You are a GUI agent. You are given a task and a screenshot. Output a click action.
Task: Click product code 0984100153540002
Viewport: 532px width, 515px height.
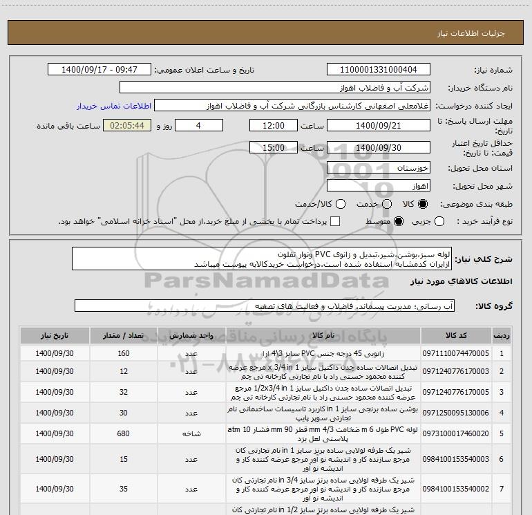pyautogui.click(x=456, y=489)
